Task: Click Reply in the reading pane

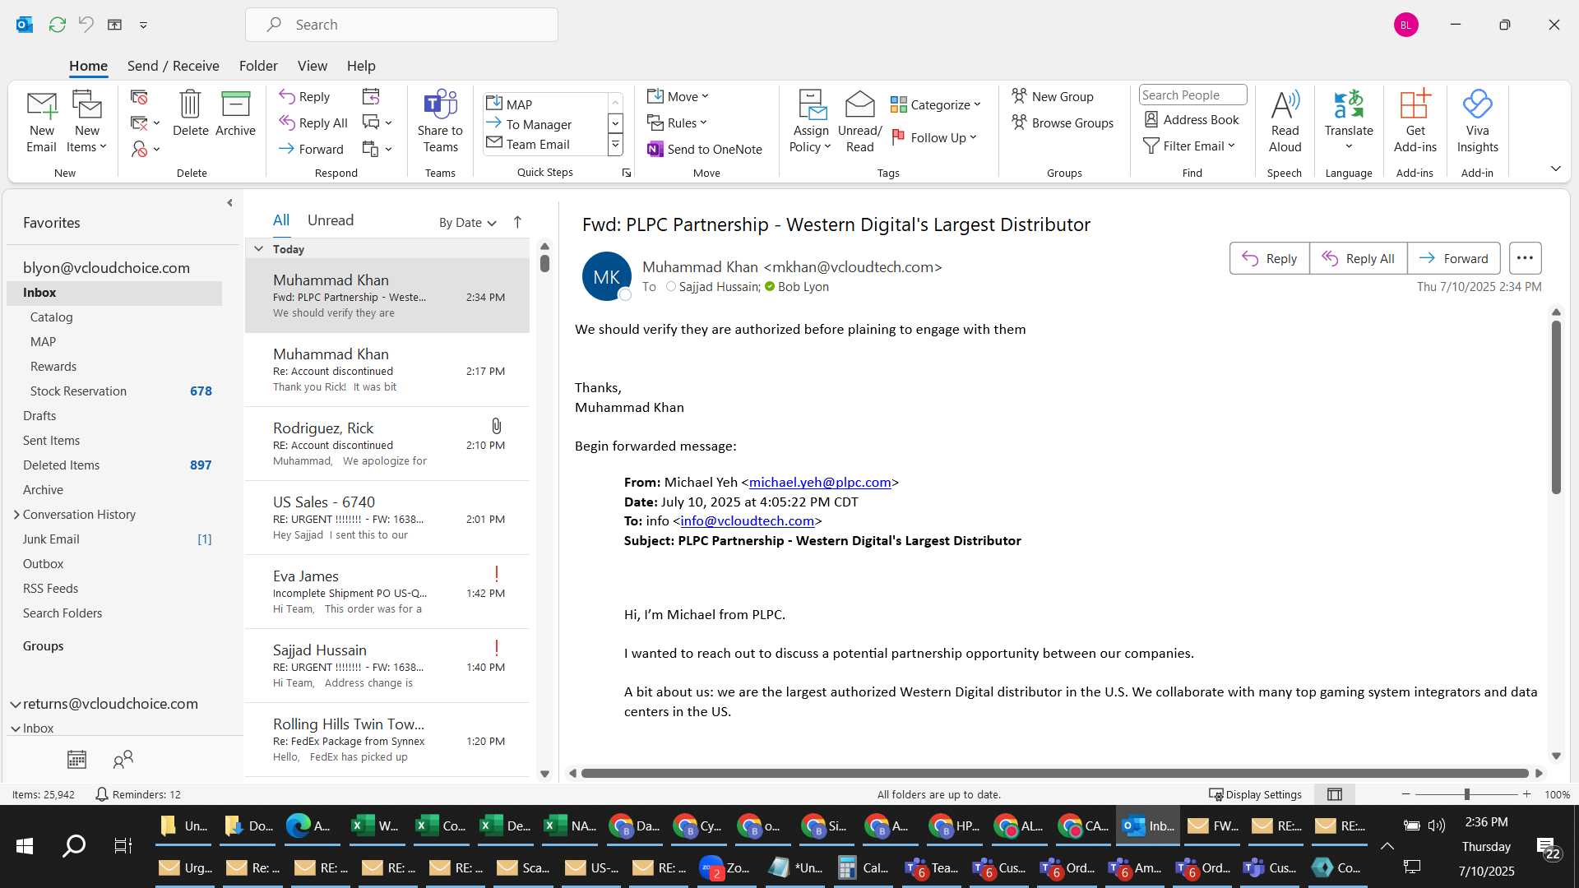Action: (x=1269, y=258)
